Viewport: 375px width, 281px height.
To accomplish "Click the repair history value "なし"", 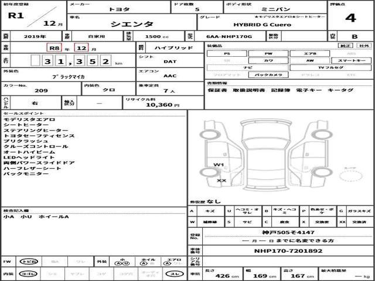I will click(x=213, y=201).
